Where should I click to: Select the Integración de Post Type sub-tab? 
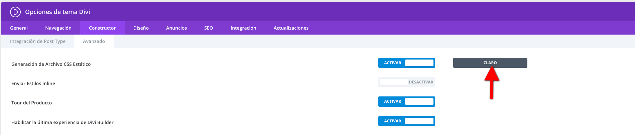coord(38,41)
